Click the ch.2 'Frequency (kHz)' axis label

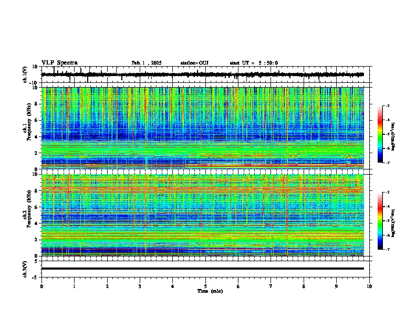pyautogui.click(x=29, y=209)
